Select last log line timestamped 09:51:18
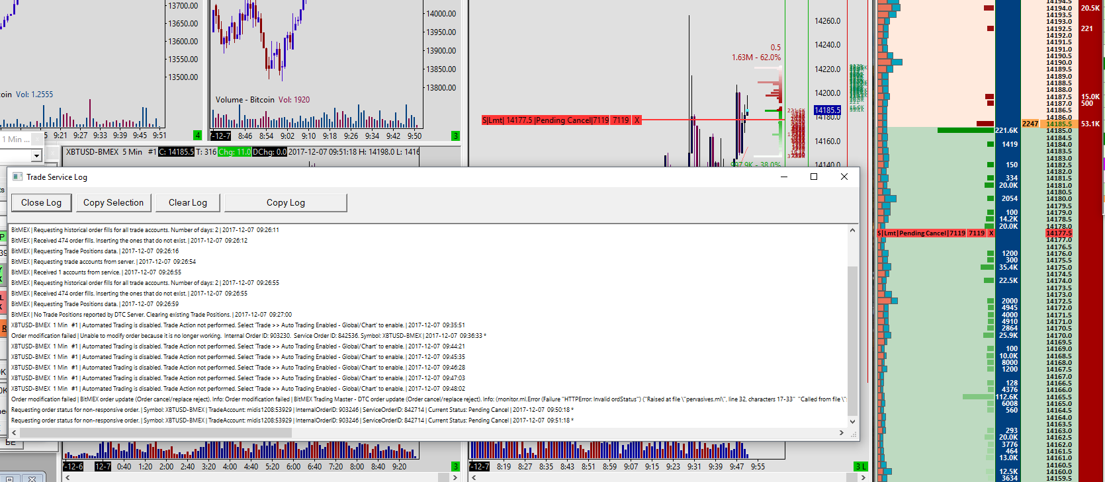The height and width of the screenshot is (482, 1105). [x=292, y=421]
